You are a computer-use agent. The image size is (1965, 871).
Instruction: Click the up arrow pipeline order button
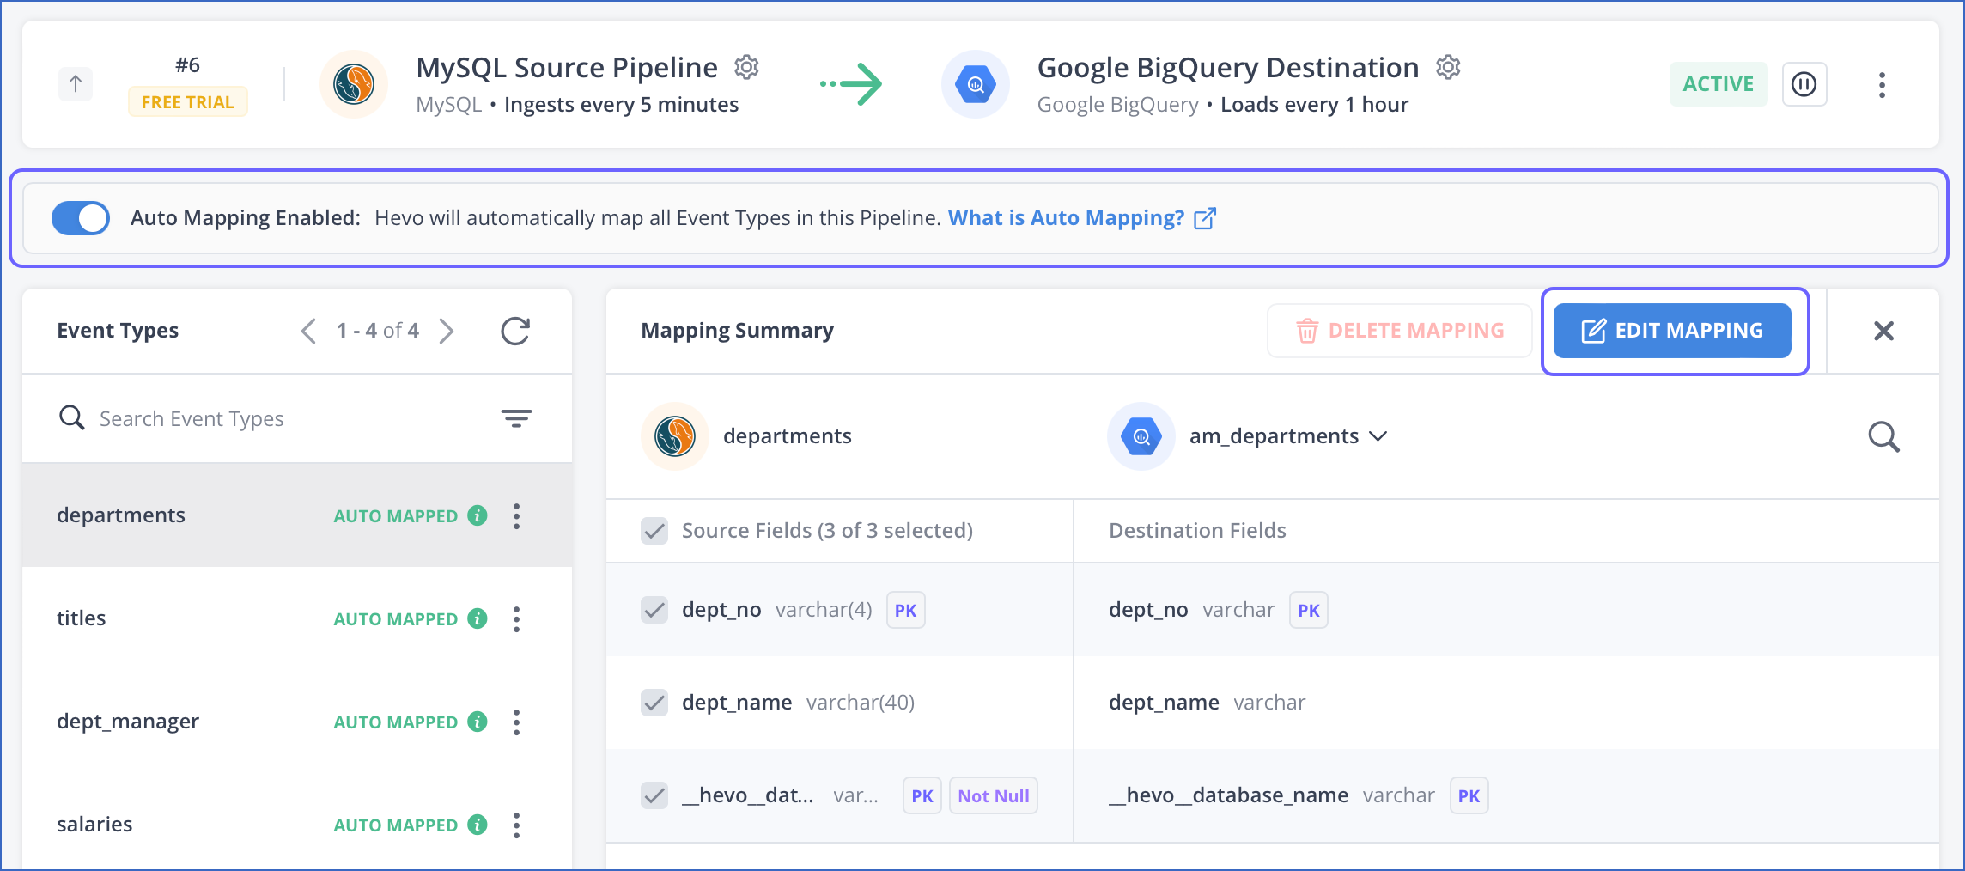[76, 84]
